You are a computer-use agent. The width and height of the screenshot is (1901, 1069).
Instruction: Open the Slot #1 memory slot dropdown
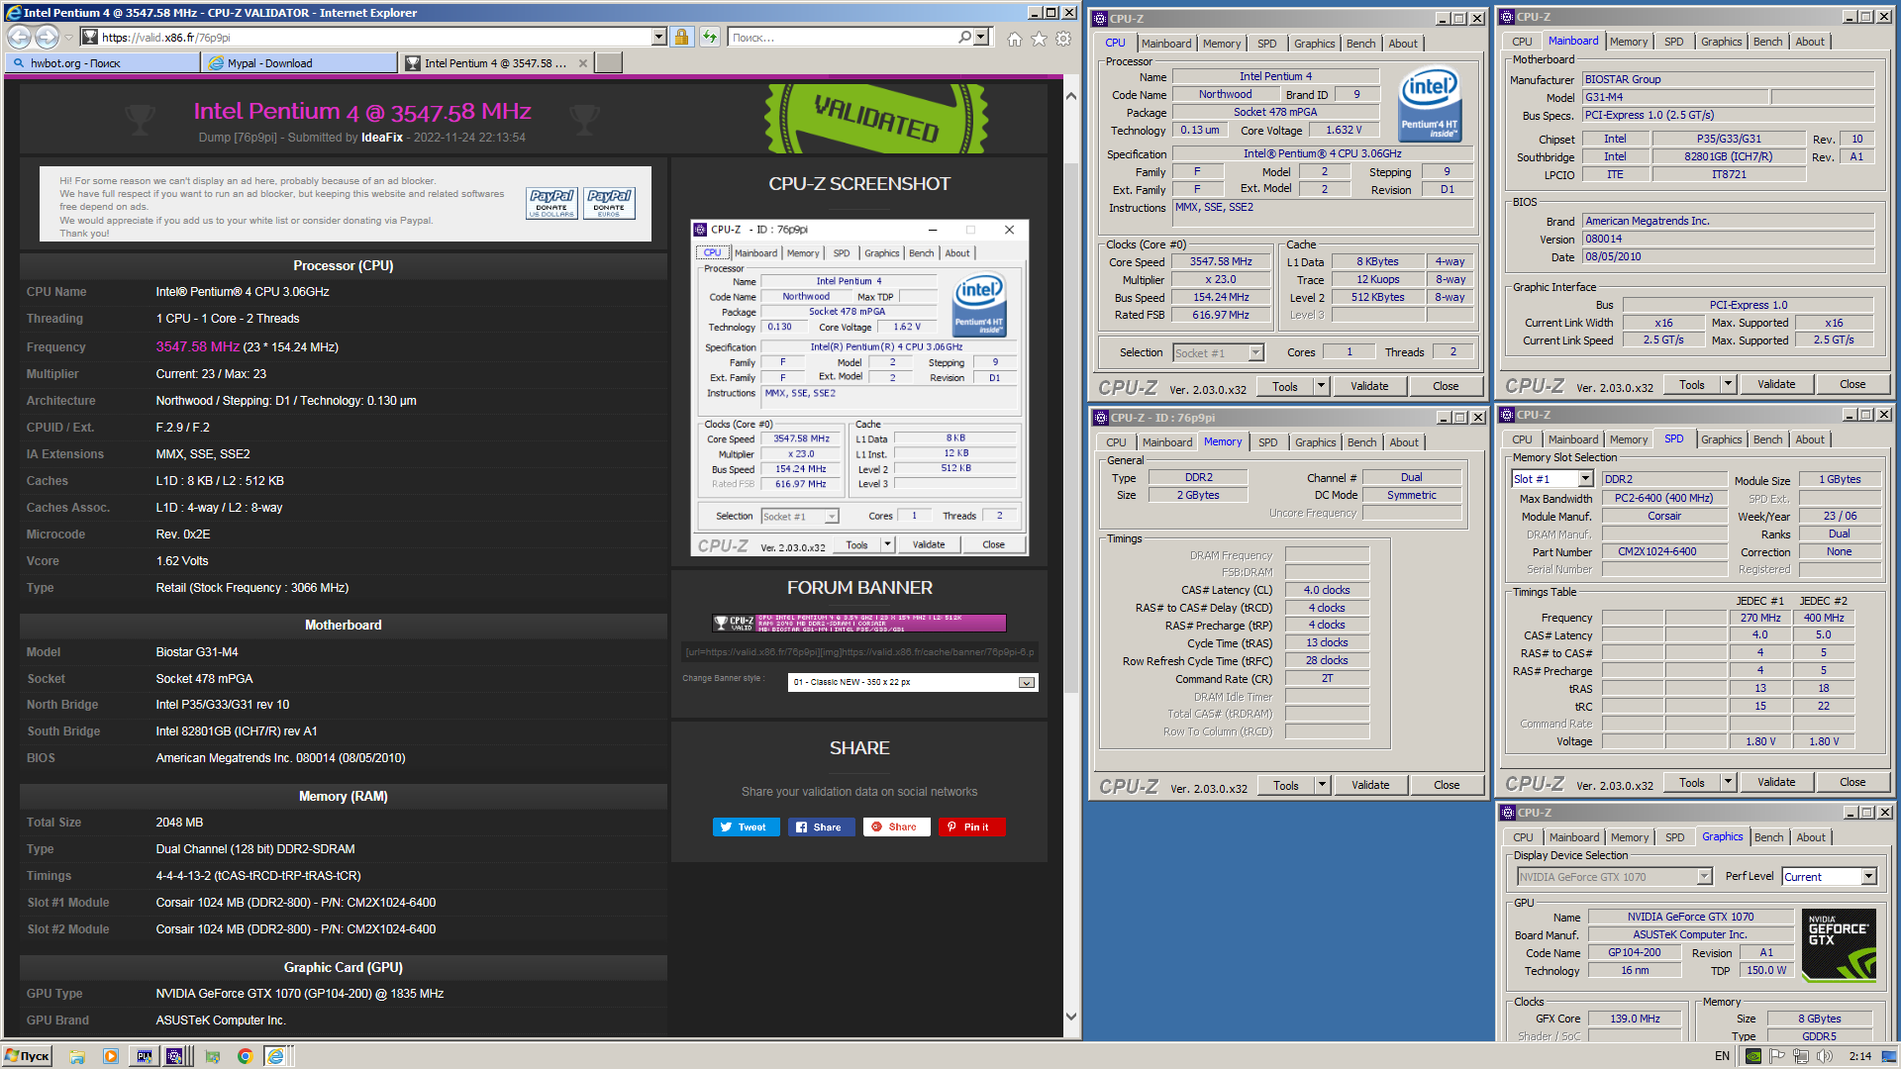(x=1585, y=479)
